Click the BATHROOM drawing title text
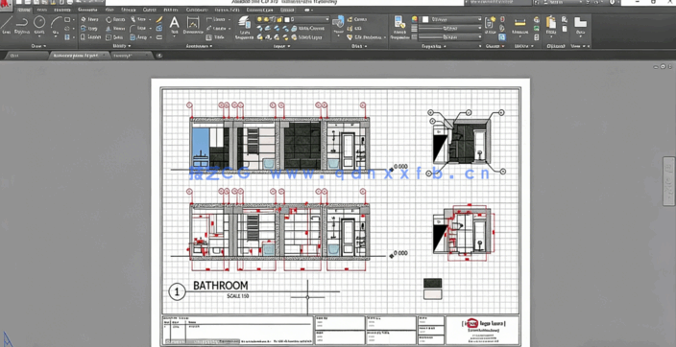 click(x=220, y=286)
